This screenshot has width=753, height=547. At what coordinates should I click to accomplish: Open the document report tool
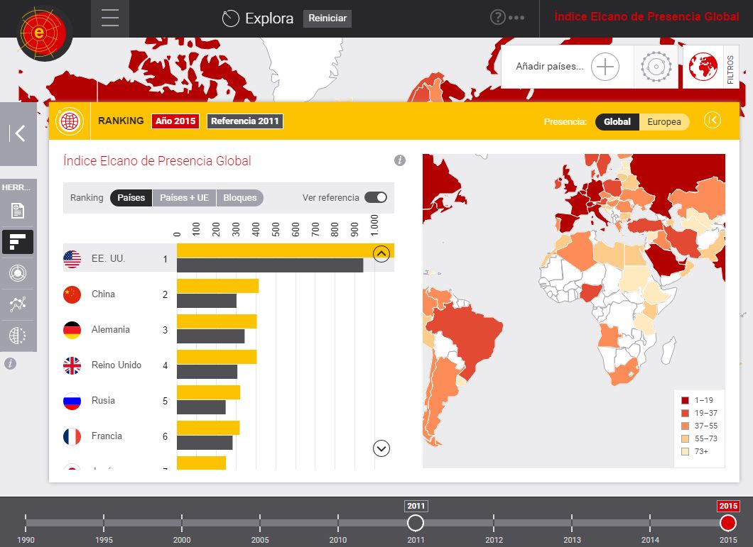click(18, 210)
